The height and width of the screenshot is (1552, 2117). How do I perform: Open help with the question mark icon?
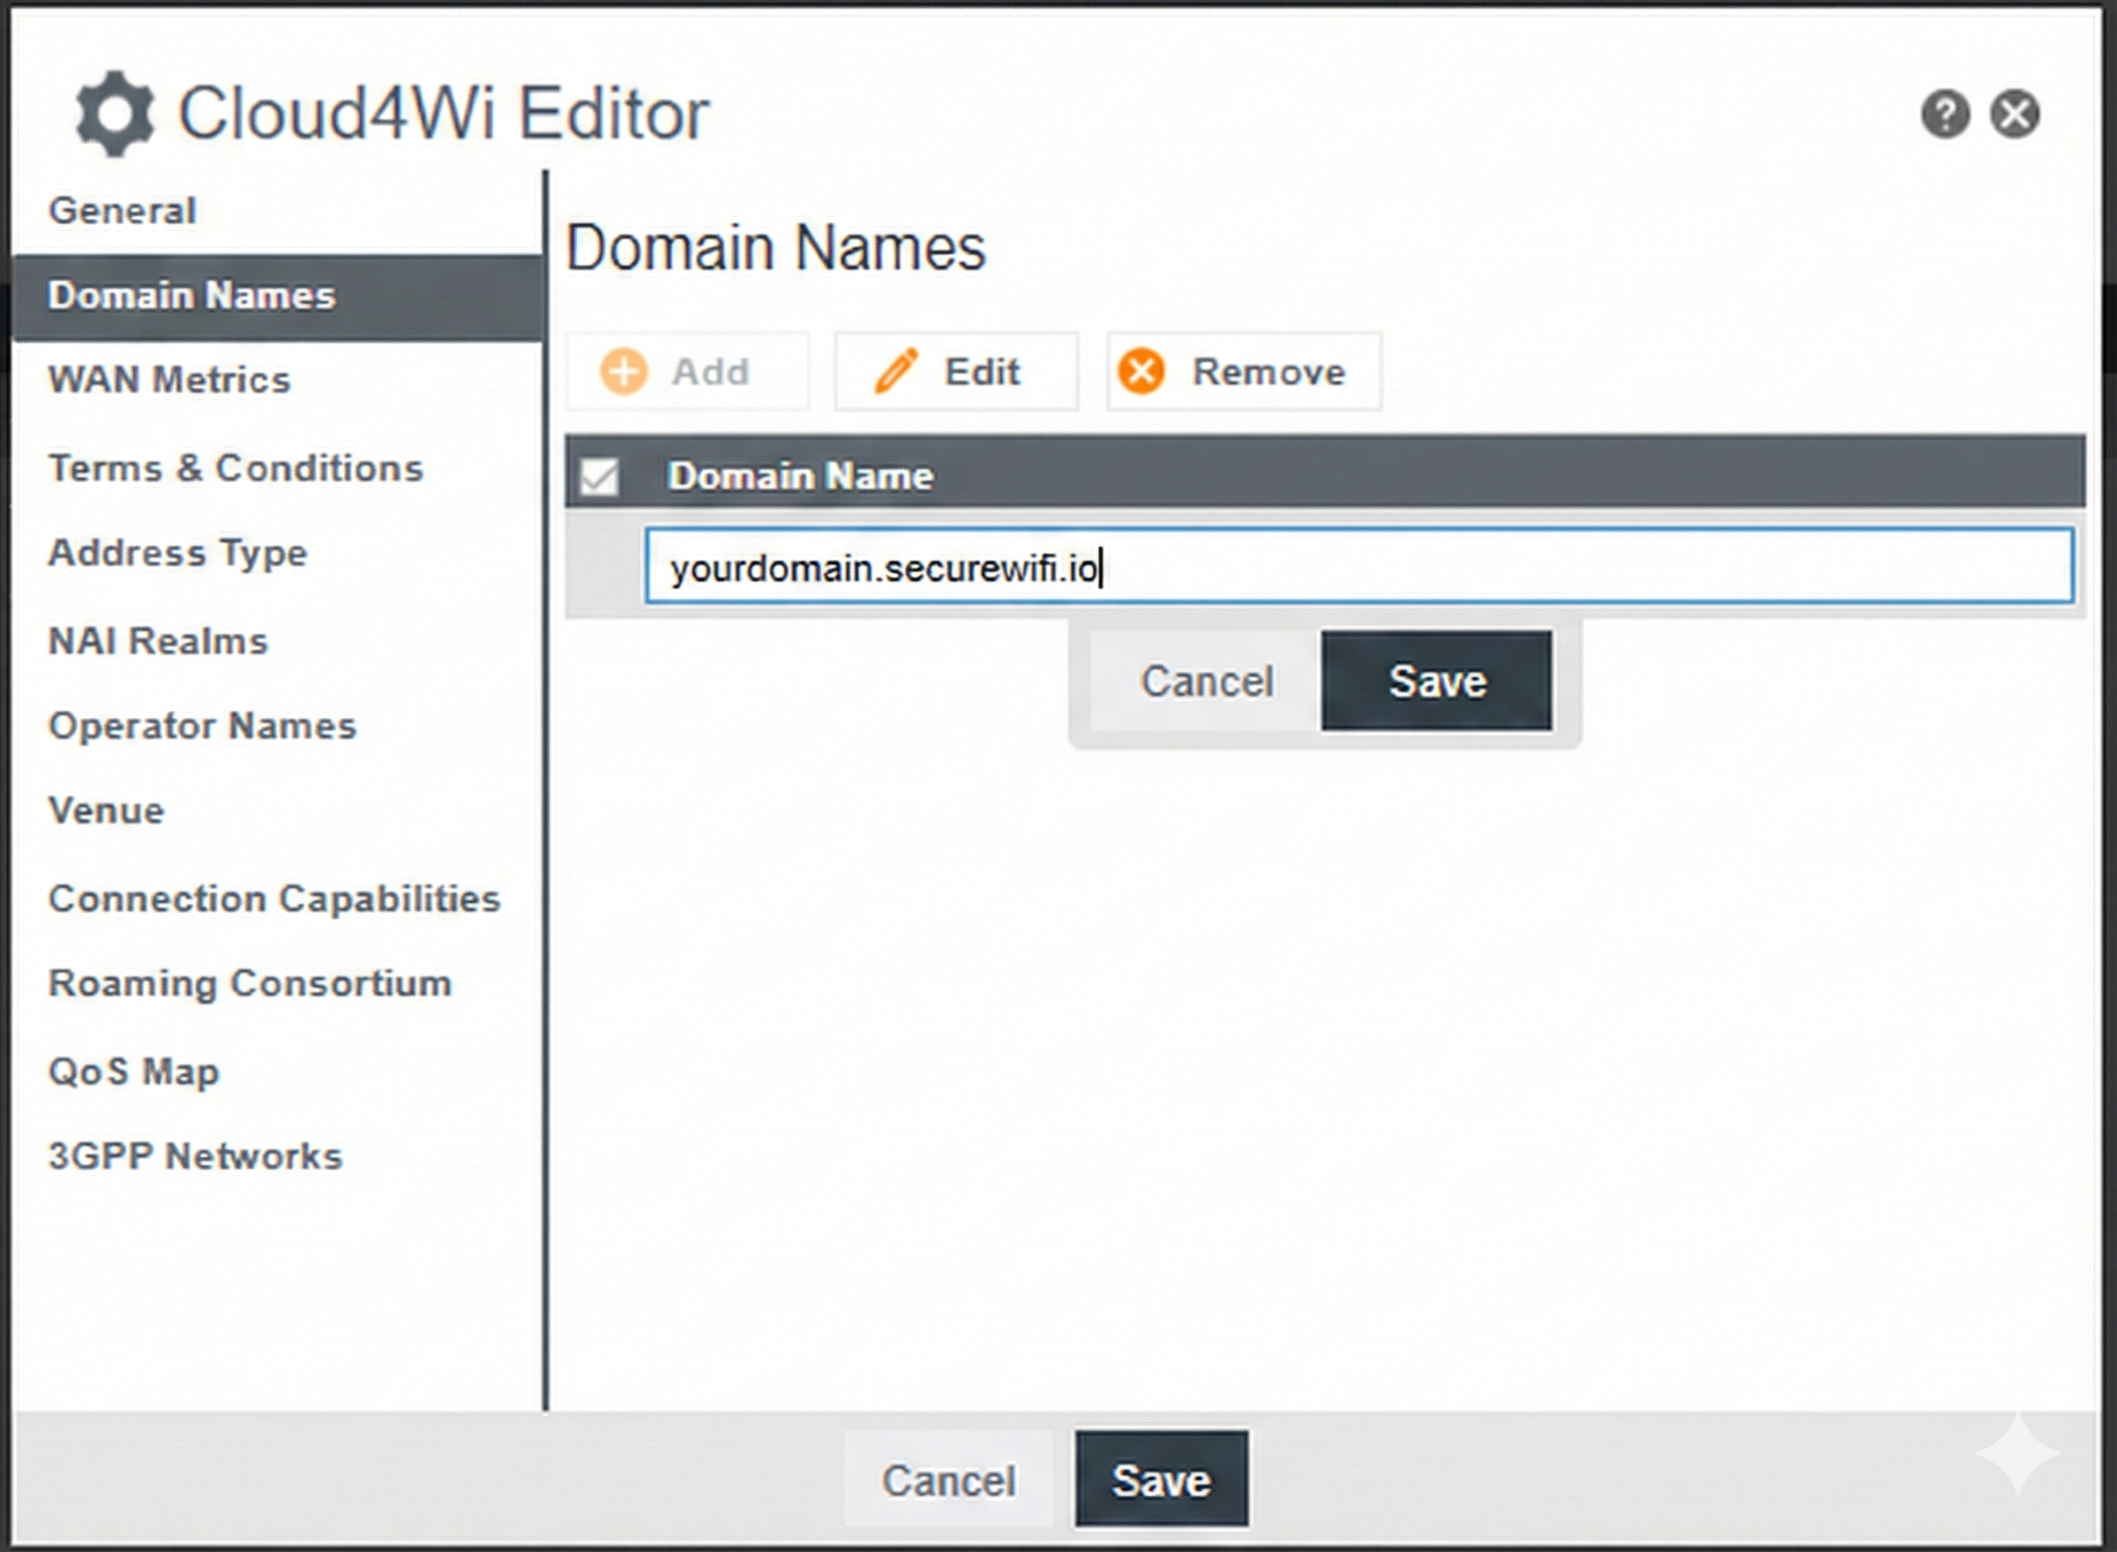click(1945, 115)
